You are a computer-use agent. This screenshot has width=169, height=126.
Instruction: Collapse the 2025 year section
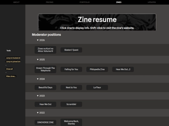(41, 59)
